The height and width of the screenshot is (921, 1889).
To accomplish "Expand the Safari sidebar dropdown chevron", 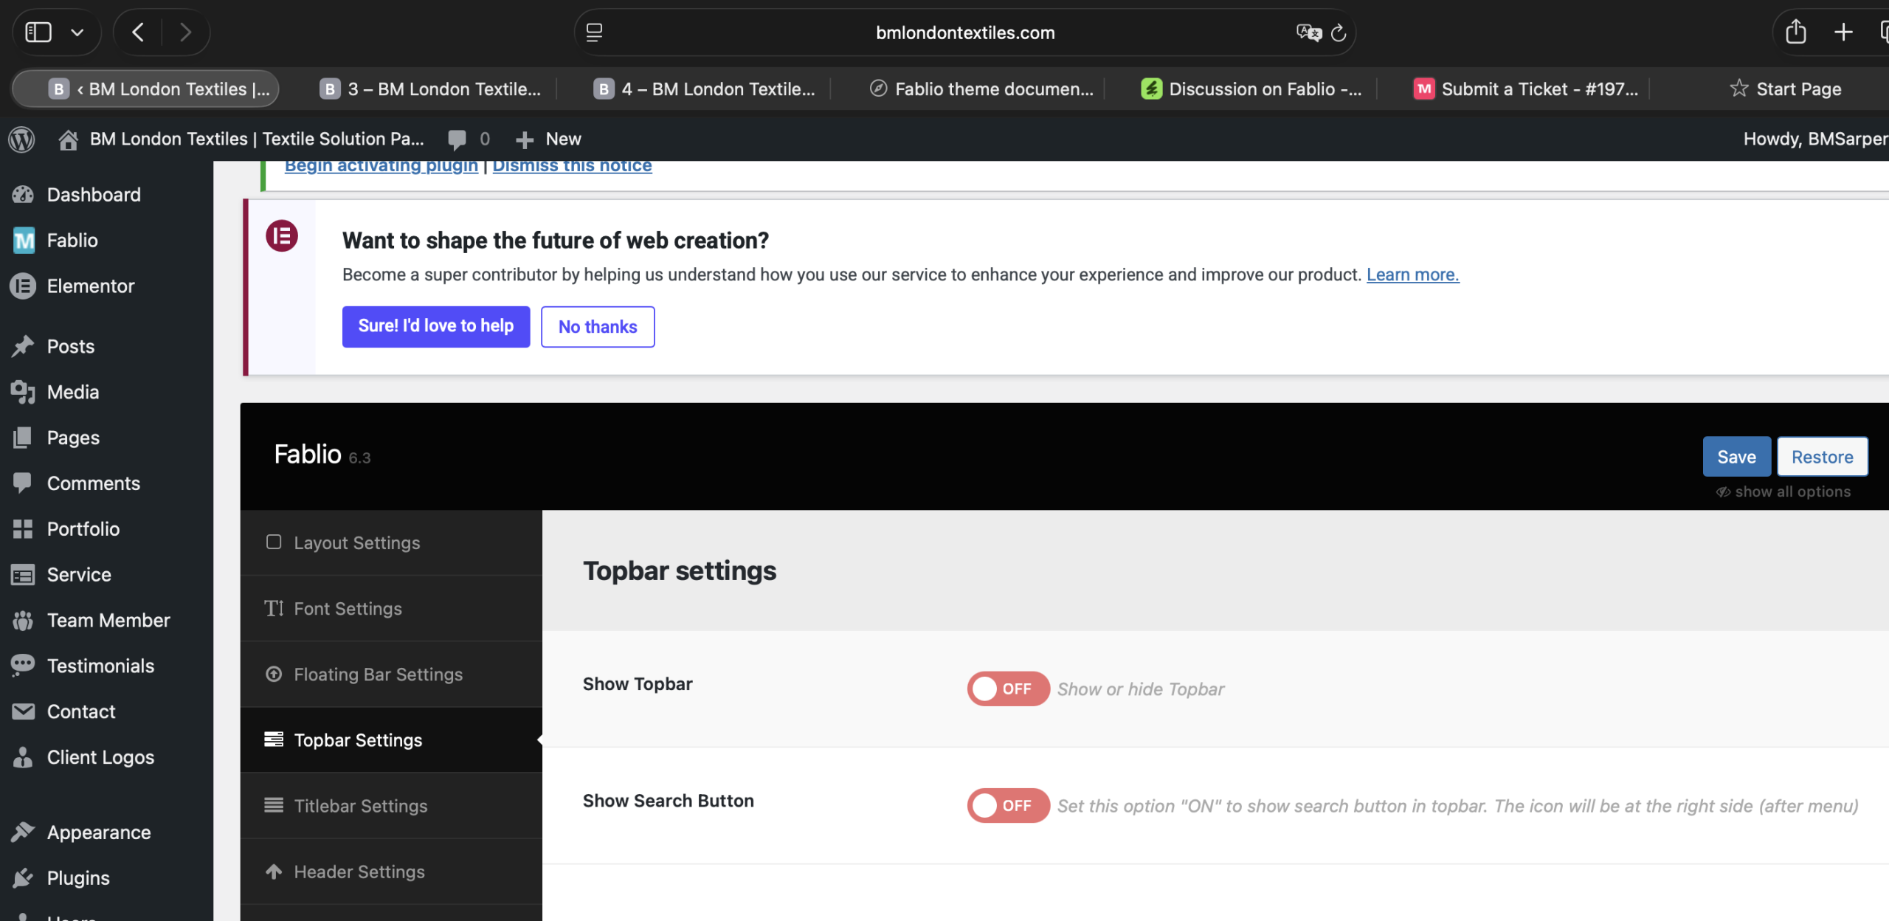I will coord(77,32).
